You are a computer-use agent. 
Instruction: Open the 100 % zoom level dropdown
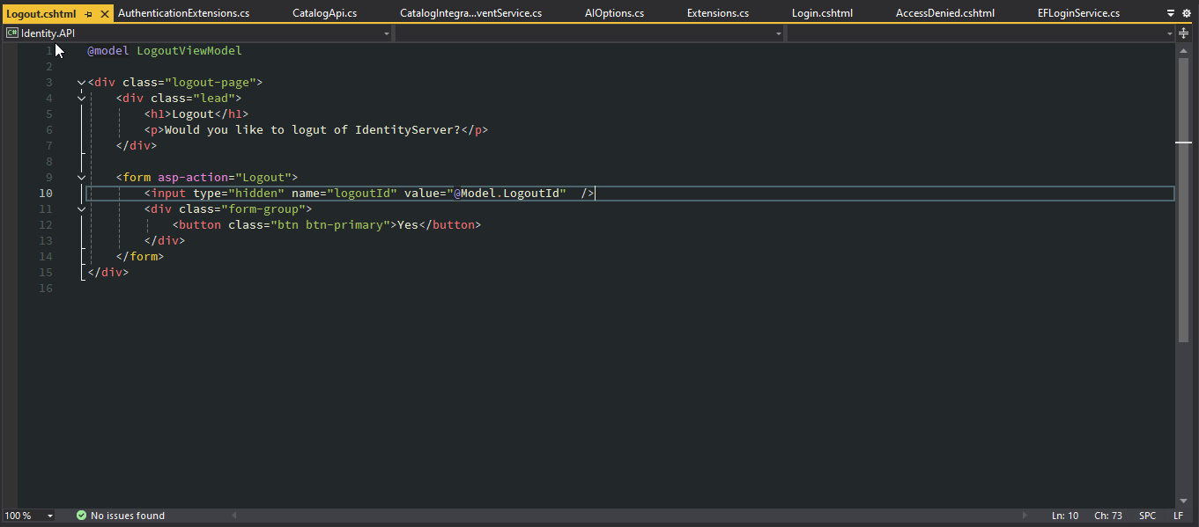click(x=49, y=516)
